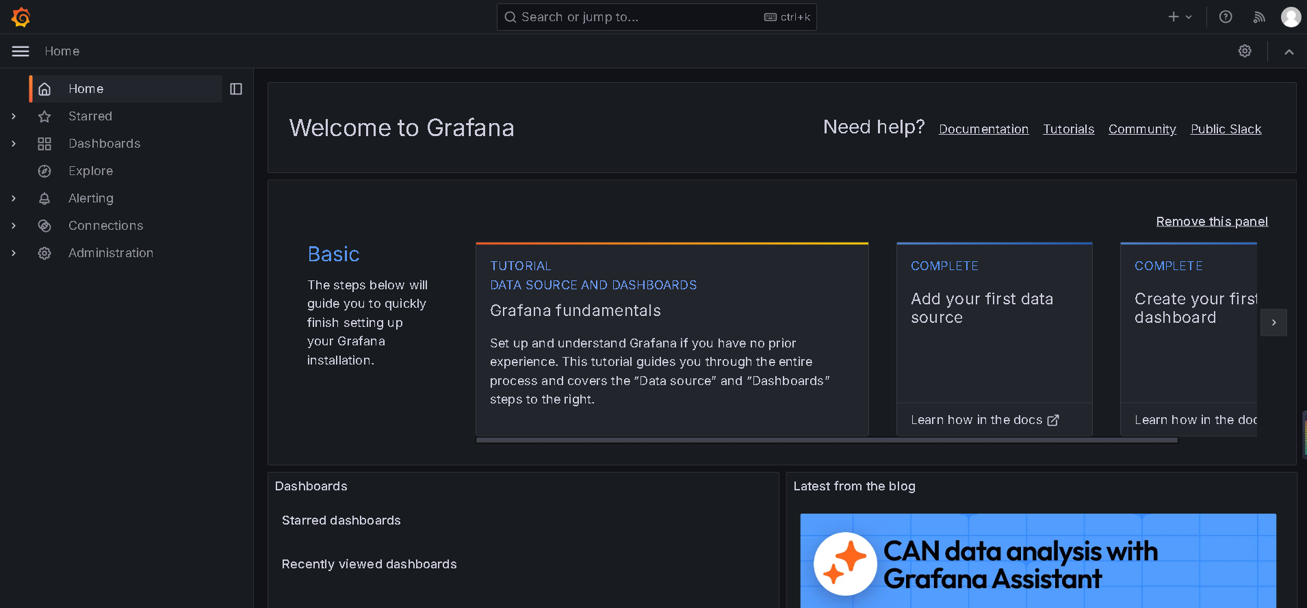Click the Connections icon

(44, 226)
